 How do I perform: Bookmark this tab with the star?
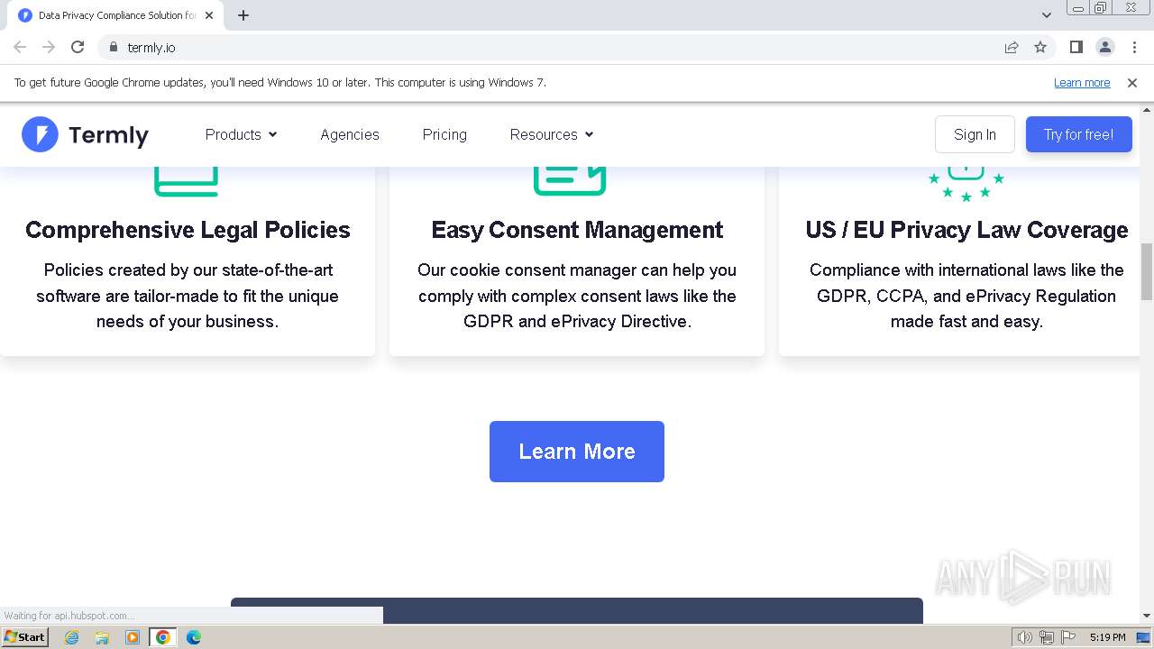pos(1040,47)
